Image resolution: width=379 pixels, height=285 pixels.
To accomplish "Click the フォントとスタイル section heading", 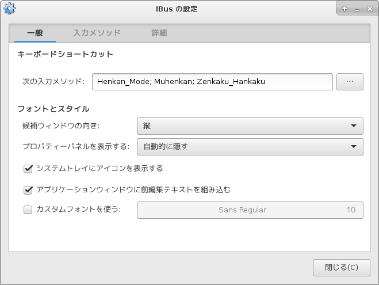I will click(53, 109).
